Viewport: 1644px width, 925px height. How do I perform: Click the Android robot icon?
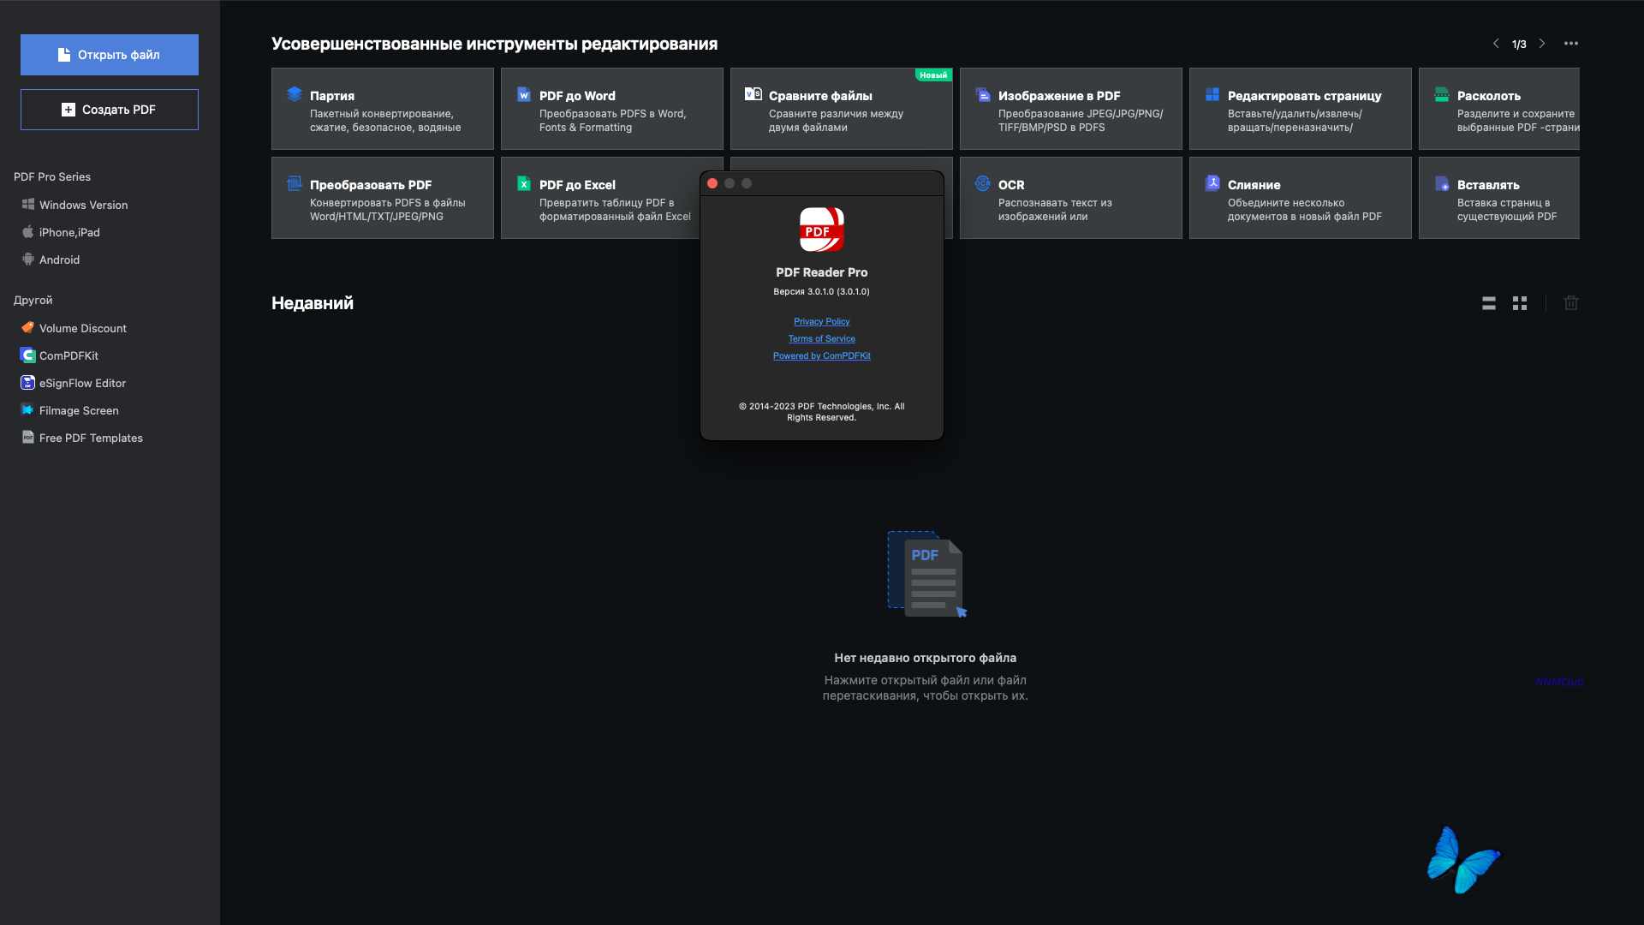click(x=28, y=260)
